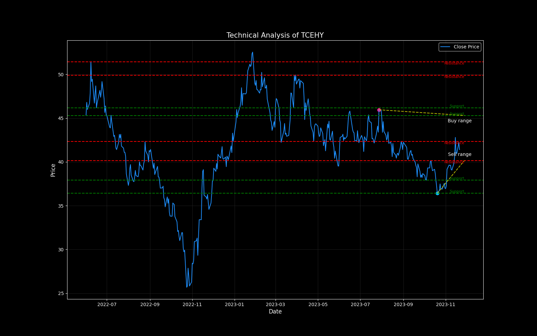Viewport: 537px width, 336px height.
Task: Click the 'Support' label on the lowest green line
Action: tap(457, 192)
